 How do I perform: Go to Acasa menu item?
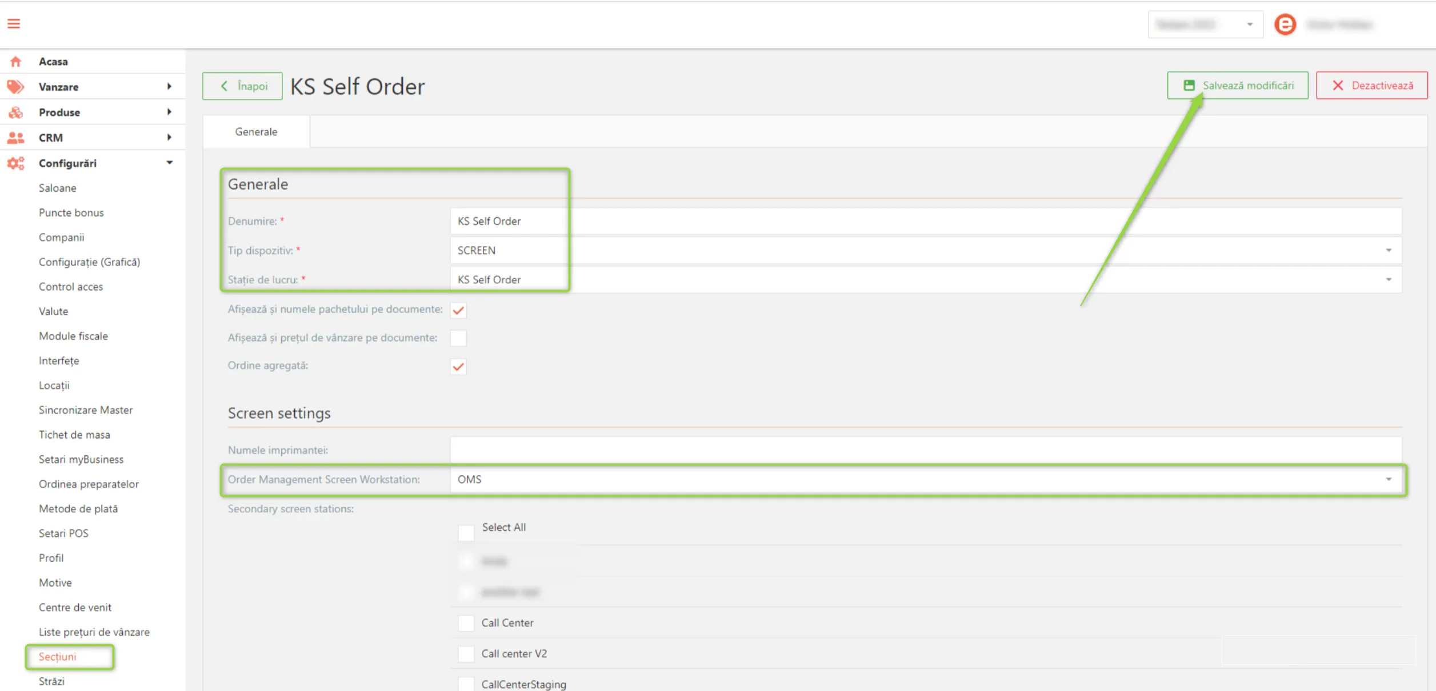coord(53,61)
